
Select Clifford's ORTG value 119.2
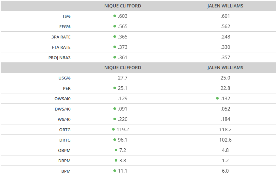(122, 130)
